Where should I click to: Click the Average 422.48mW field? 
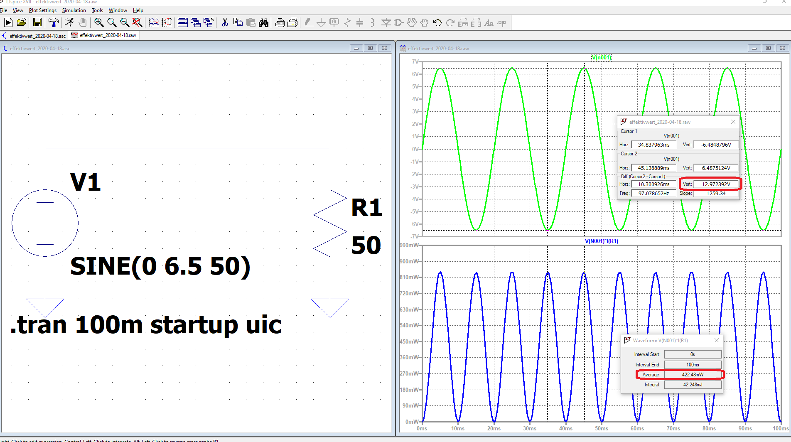pos(693,374)
